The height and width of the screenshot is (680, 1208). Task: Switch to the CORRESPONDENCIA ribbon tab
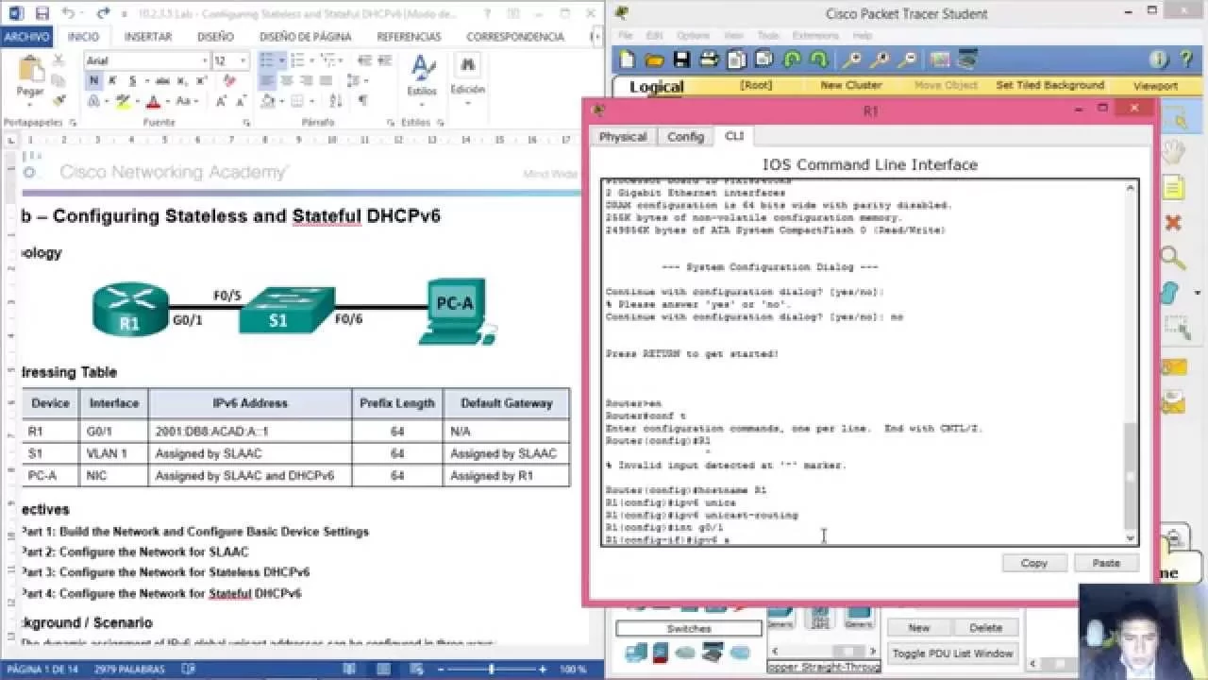coord(515,37)
